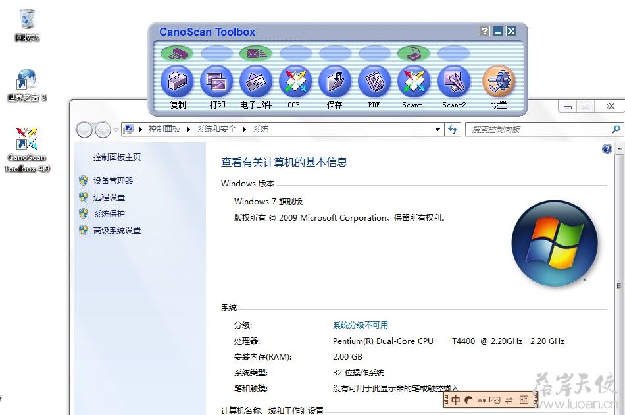
Task: Expand arrow before 系统和安全 in breadcrumb
Action: tap(189, 129)
